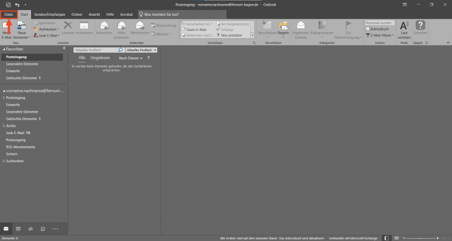Click the search magnifier in mailbox search
Image resolution: width=452 pixels, height=241 pixels.
click(120, 50)
